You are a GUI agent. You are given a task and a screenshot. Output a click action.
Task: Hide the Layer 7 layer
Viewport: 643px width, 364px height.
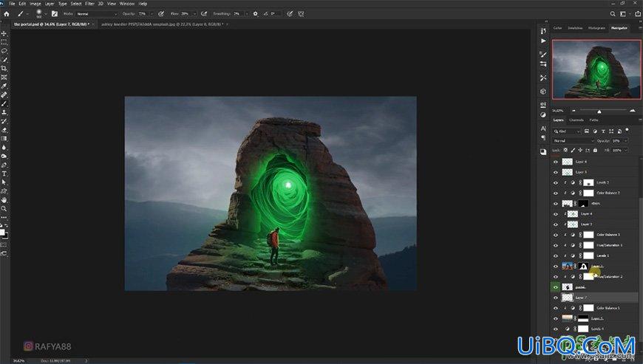pyautogui.click(x=556, y=298)
